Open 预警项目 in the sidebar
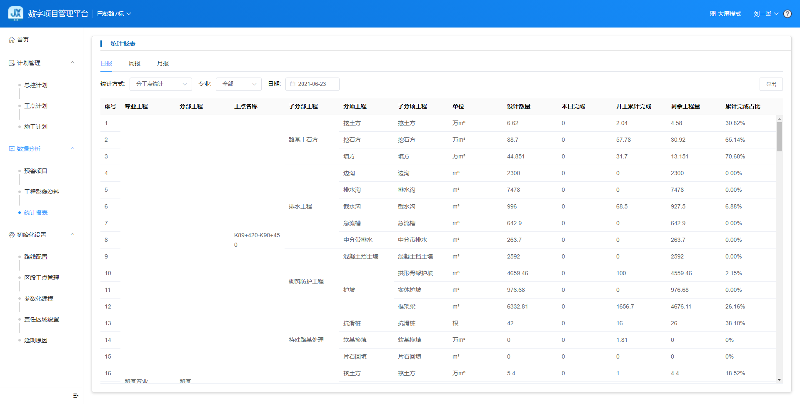The image size is (800, 404). [x=35, y=171]
